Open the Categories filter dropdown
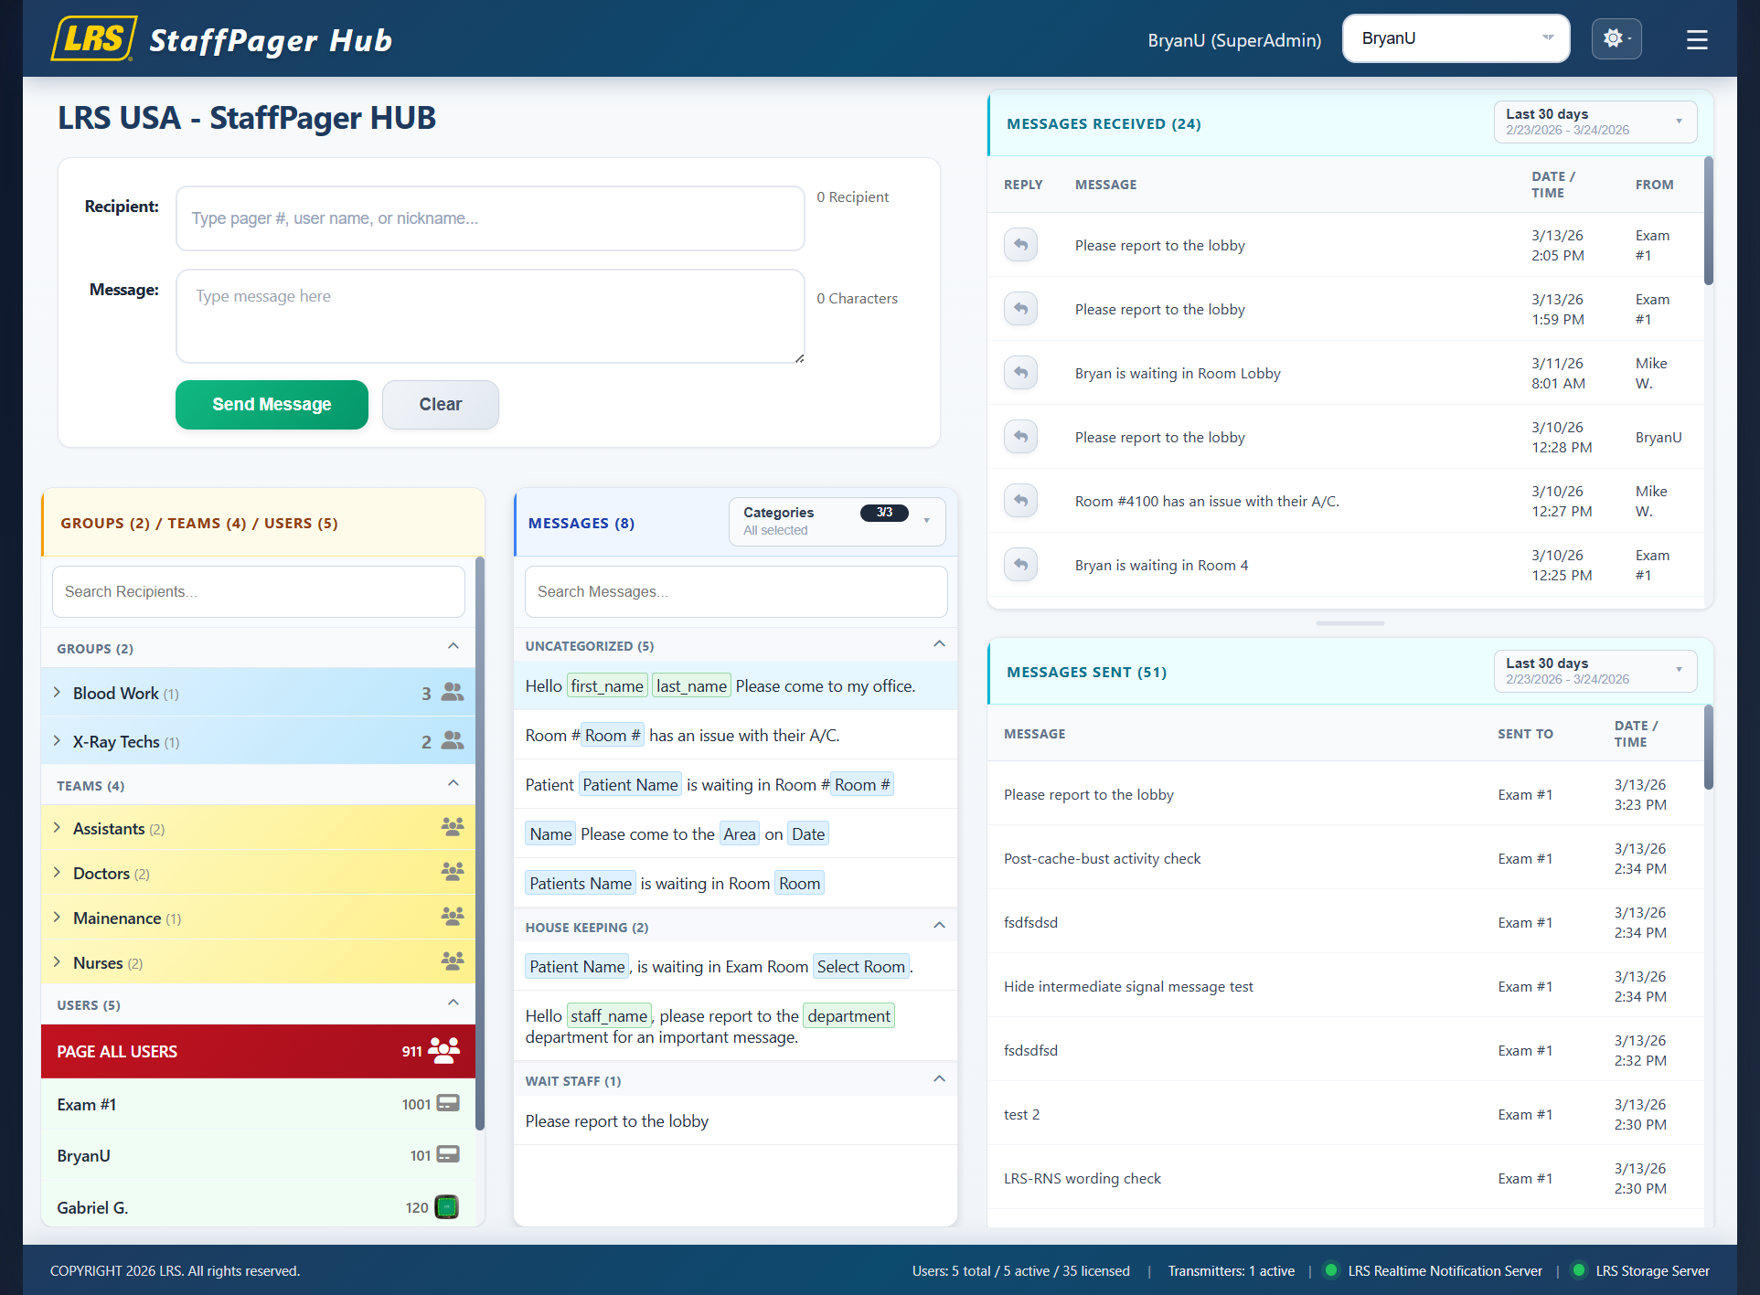Image resolution: width=1760 pixels, height=1295 pixels. 837,521
